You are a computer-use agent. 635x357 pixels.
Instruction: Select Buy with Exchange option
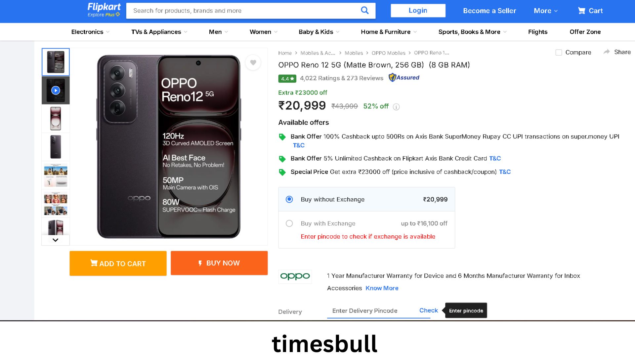[x=289, y=223]
